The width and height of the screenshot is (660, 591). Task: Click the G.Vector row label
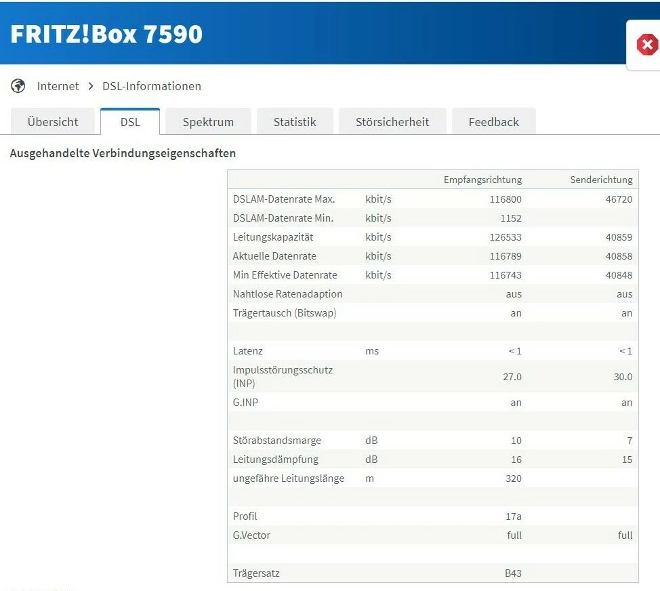click(251, 535)
